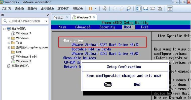Viewport: 191px width, 100px height.
Task: Expand the 系统城xitongcheng.com folder node
Action: pyautogui.click(x=9, y=47)
